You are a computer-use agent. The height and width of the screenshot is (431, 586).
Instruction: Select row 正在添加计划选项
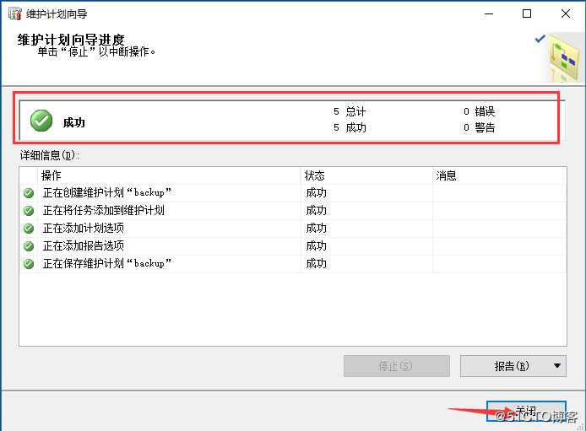(x=293, y=229)
